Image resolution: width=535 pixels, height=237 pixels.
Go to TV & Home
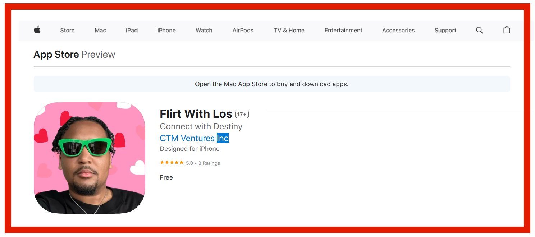pyautogui.click(x=289, y=31)
